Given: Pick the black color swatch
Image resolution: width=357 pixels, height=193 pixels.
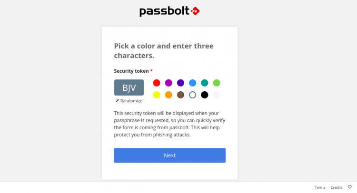Looking at the screenshot, I should tap(205, 95).
